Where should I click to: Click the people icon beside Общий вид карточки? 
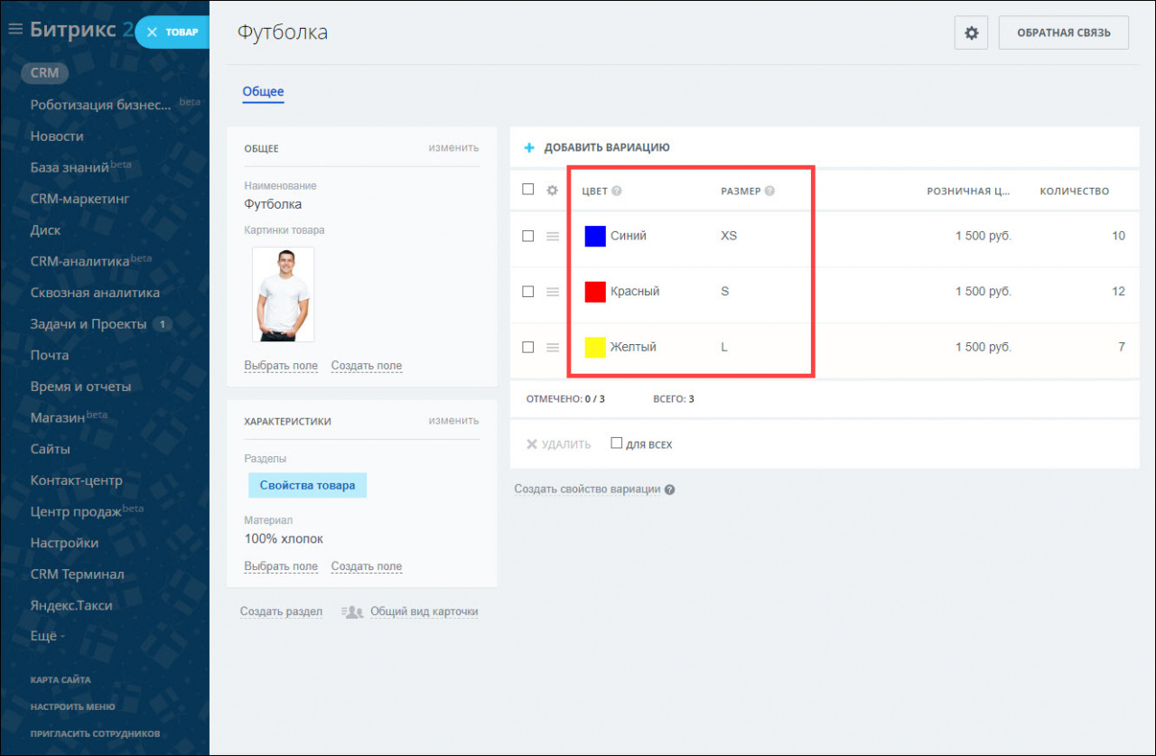click(x=352, y=611)
